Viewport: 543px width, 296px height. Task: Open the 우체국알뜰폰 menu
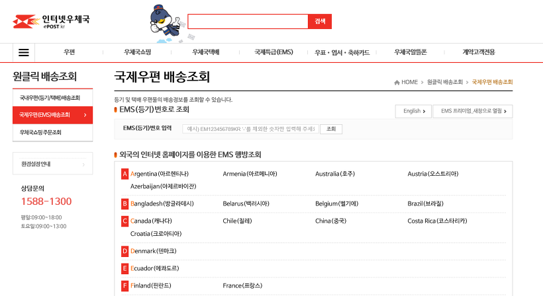[411, 52]
